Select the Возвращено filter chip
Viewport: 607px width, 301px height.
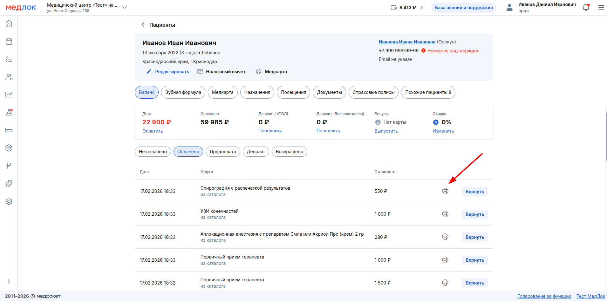tap(289, 152)
